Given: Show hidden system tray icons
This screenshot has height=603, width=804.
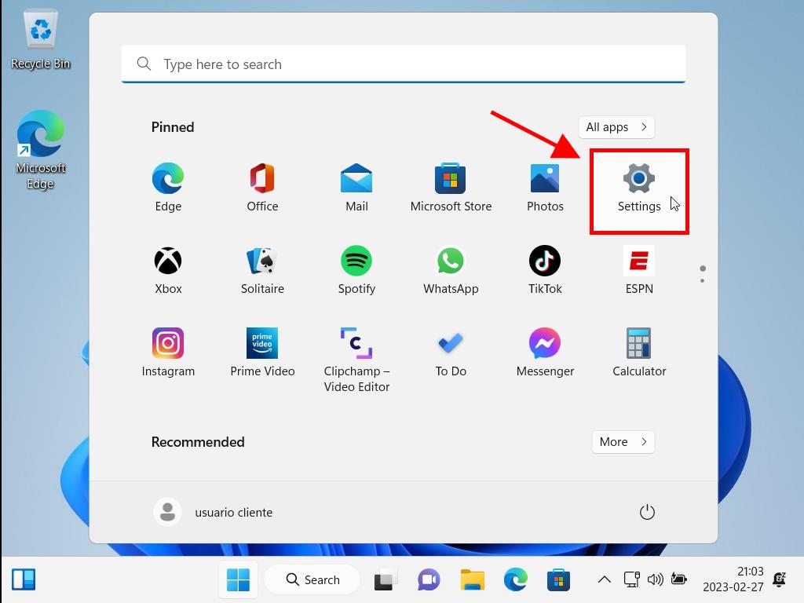Looking at the screenshot, I should click(x=604, y=580).
